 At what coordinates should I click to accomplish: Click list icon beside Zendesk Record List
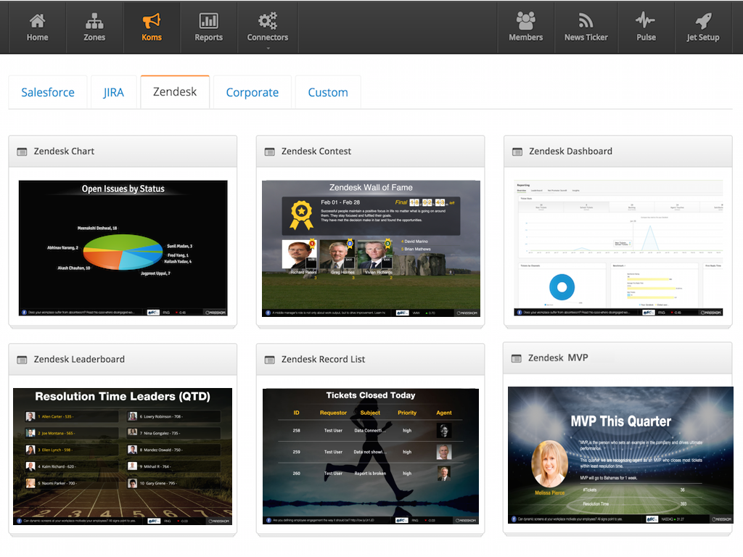pyautogui.click(x=269, y=360)
